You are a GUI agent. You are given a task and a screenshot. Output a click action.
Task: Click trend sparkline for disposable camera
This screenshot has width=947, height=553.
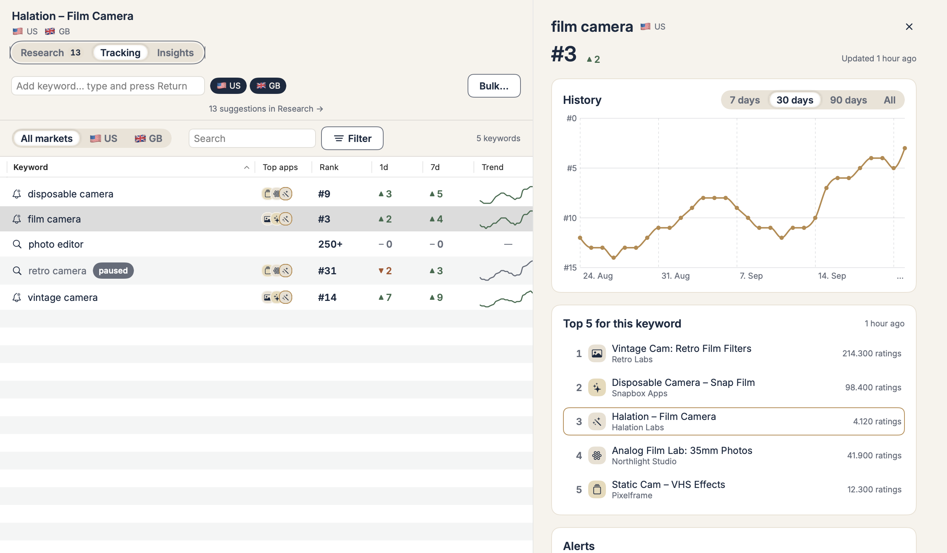pyautogui.click(x=506, y=194)
